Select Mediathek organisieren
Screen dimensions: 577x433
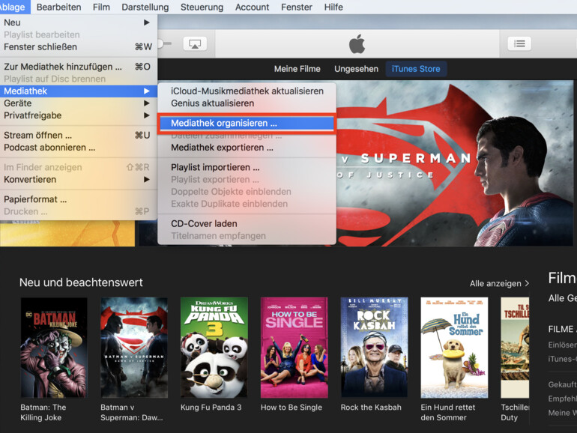[x=247, y=124]
